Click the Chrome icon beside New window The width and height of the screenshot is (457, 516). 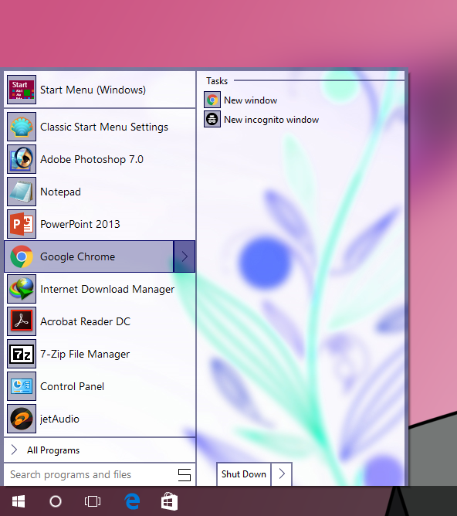tap(212, 100)
